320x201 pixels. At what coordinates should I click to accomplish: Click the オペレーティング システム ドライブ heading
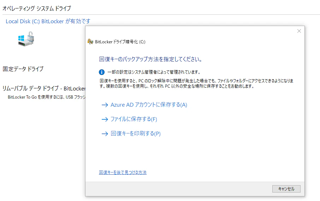click(x=37, y=8)
